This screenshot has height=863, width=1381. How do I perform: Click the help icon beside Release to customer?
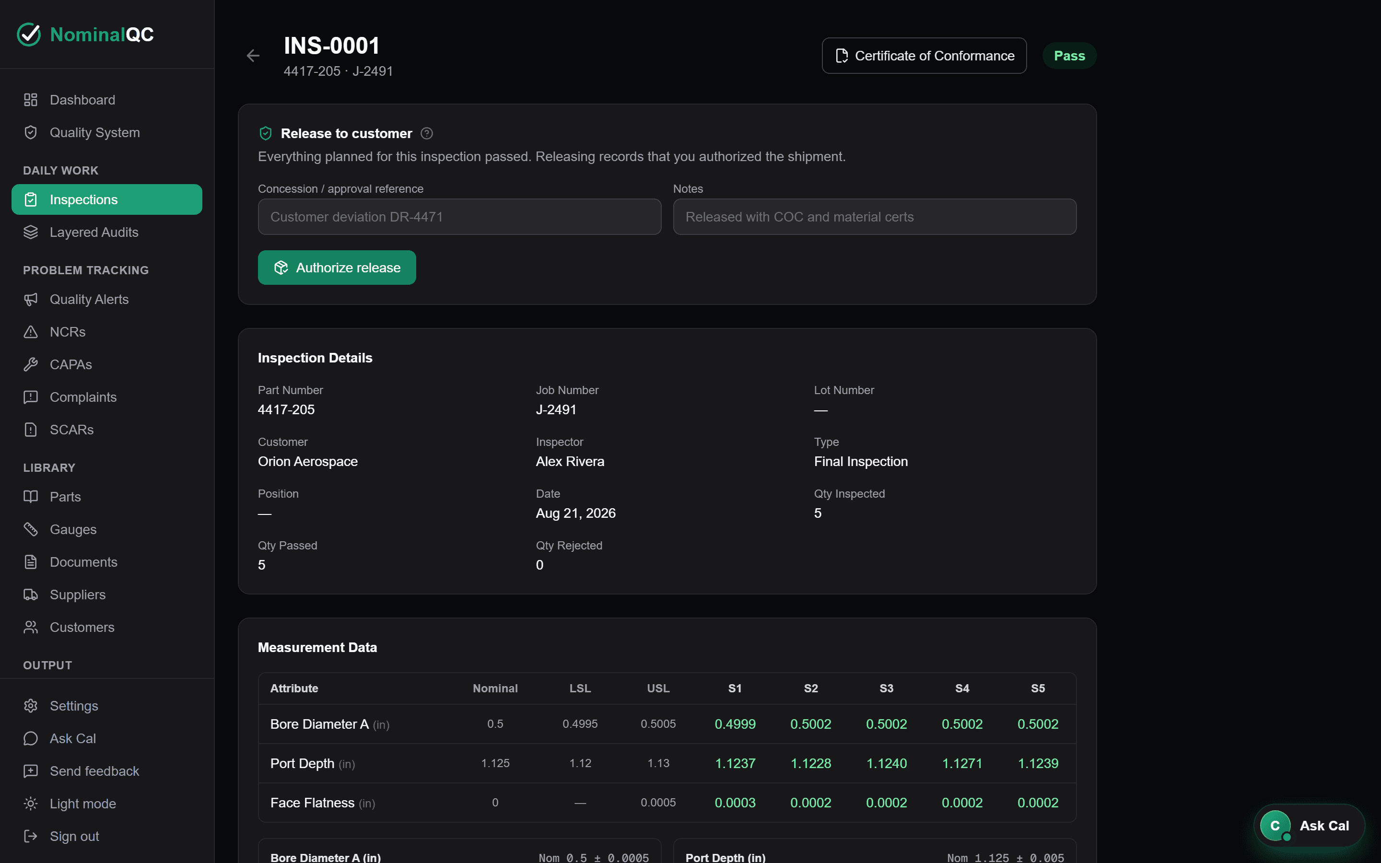[x=427, y=134]
